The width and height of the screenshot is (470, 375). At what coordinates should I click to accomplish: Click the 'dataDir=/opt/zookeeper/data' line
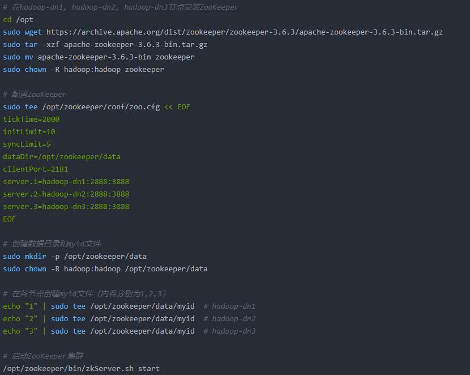click(62, 157)
